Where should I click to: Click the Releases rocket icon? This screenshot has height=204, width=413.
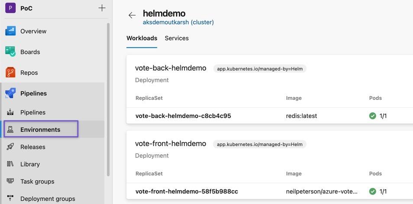(10, 147)
